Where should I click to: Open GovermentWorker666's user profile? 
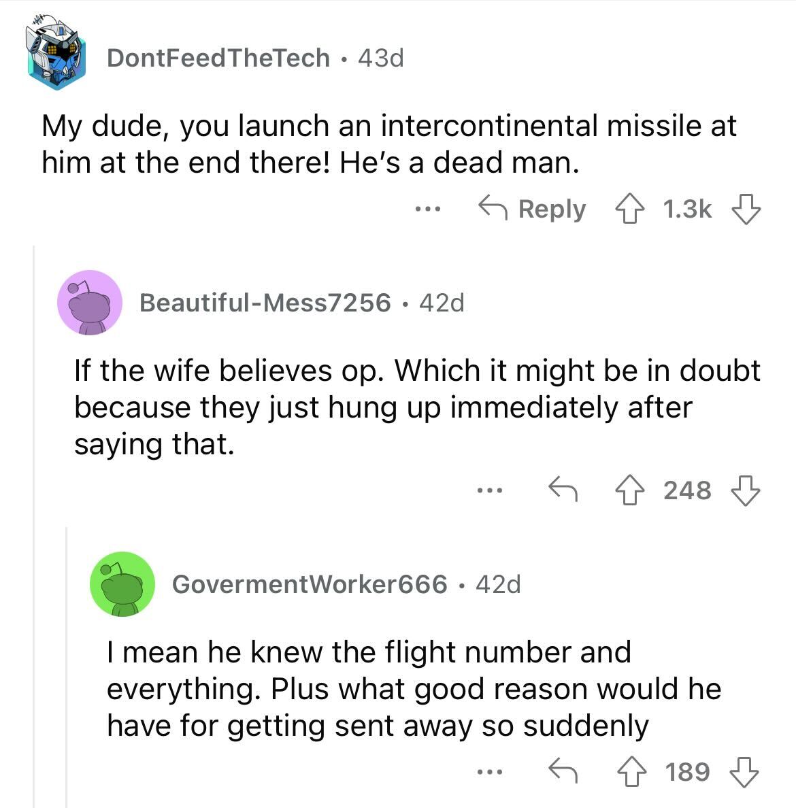click(310, 584)
